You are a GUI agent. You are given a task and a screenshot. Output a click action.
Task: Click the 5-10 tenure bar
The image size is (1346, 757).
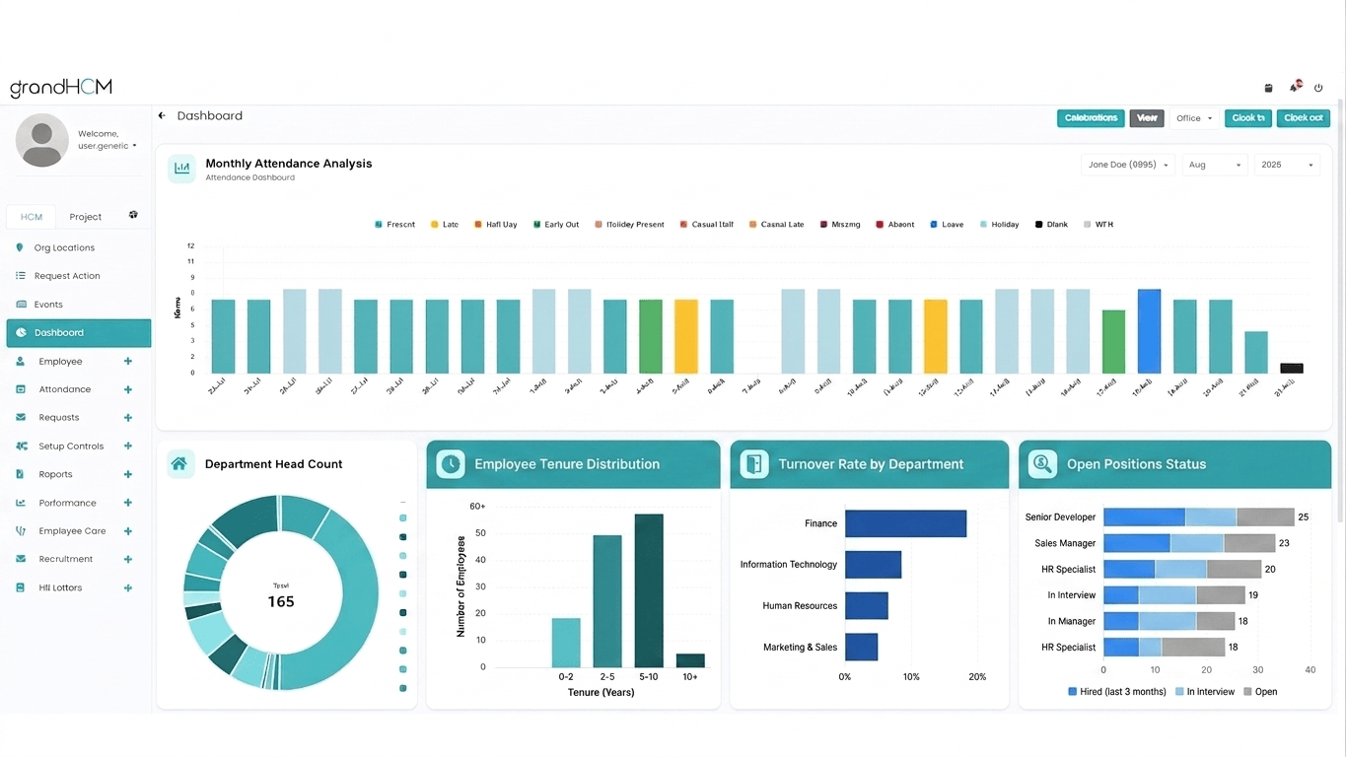(649, 590)
